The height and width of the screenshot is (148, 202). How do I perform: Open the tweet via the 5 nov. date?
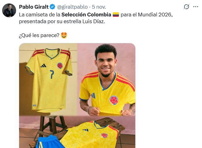(x=99, y=7)
